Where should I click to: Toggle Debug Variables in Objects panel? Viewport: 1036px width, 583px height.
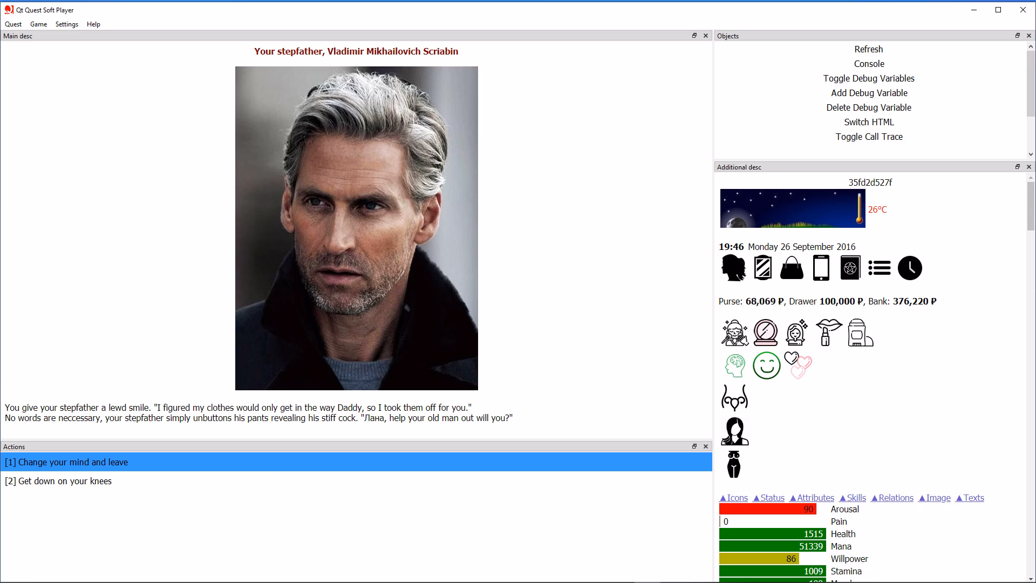[x=868, y=78]
